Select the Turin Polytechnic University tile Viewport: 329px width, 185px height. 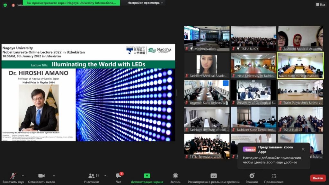[300, 92]
